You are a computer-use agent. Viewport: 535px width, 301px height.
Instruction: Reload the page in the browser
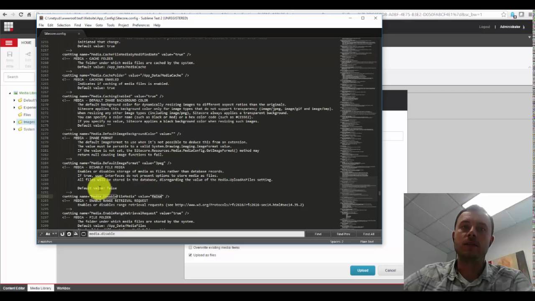pos(21,15)
